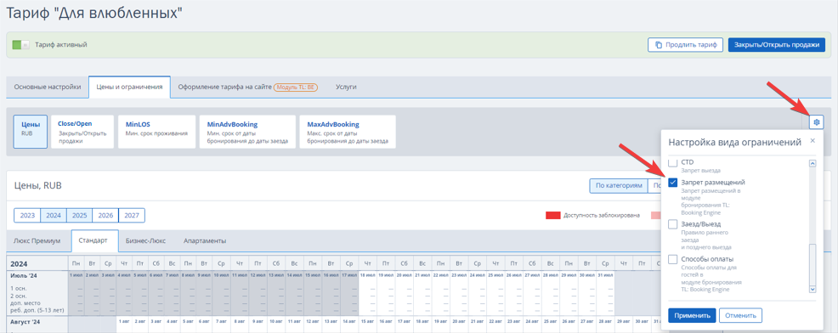Click the Применить button
This screenshot has height=333, width=838.
point(692,315)
